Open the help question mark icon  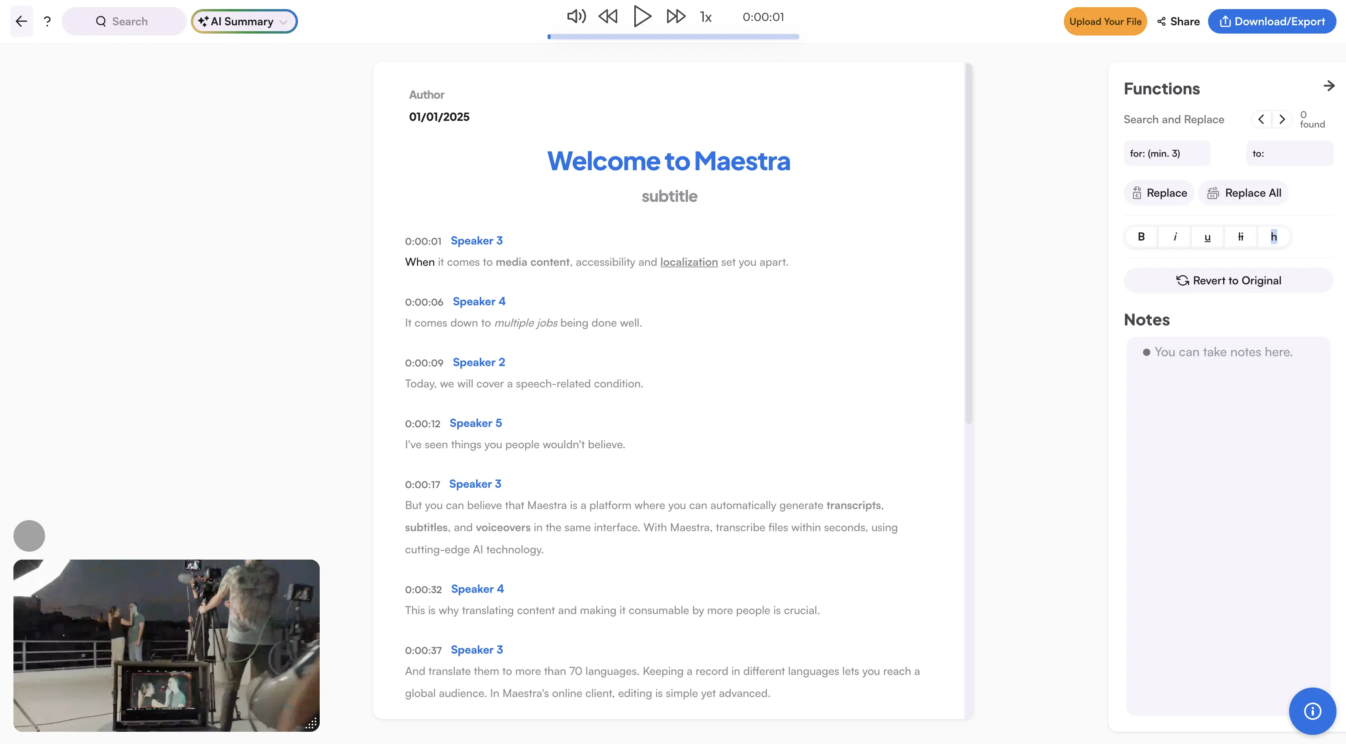pos(47,21)
